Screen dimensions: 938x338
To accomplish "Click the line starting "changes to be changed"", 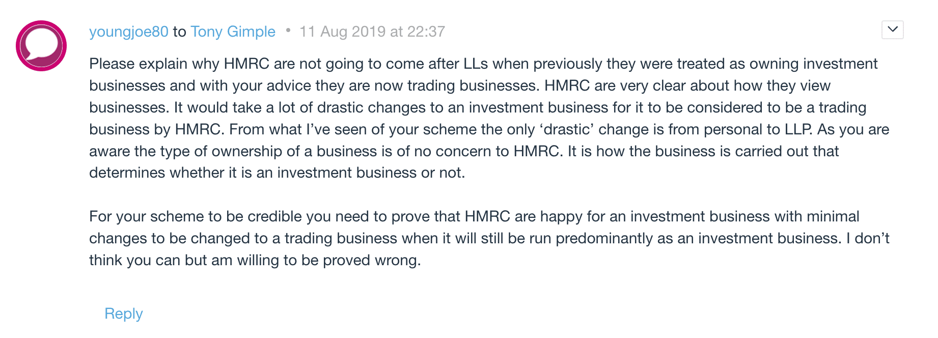I will pyautogui.click(x=489, y=238).
